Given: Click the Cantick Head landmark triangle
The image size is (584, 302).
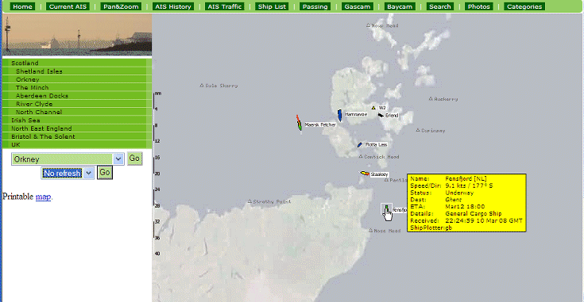Looking at the screenshot, I should point(361,157).
